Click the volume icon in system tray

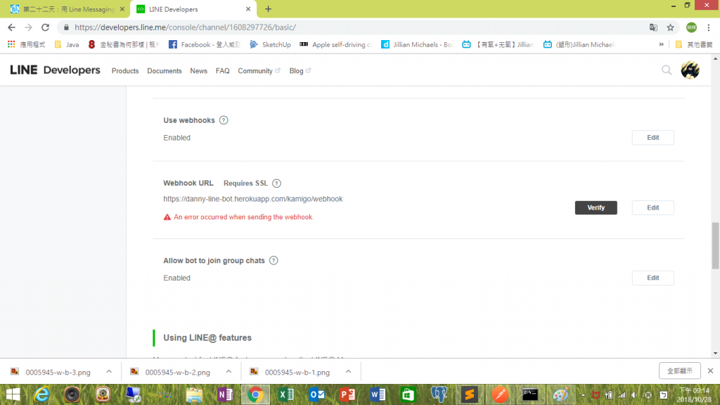[634, 395]
